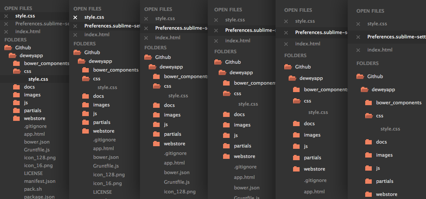Viewport: 426px width, 199px height.
Task: Click css open-folder icon in leftmost panel
Action: pos(17,71)
